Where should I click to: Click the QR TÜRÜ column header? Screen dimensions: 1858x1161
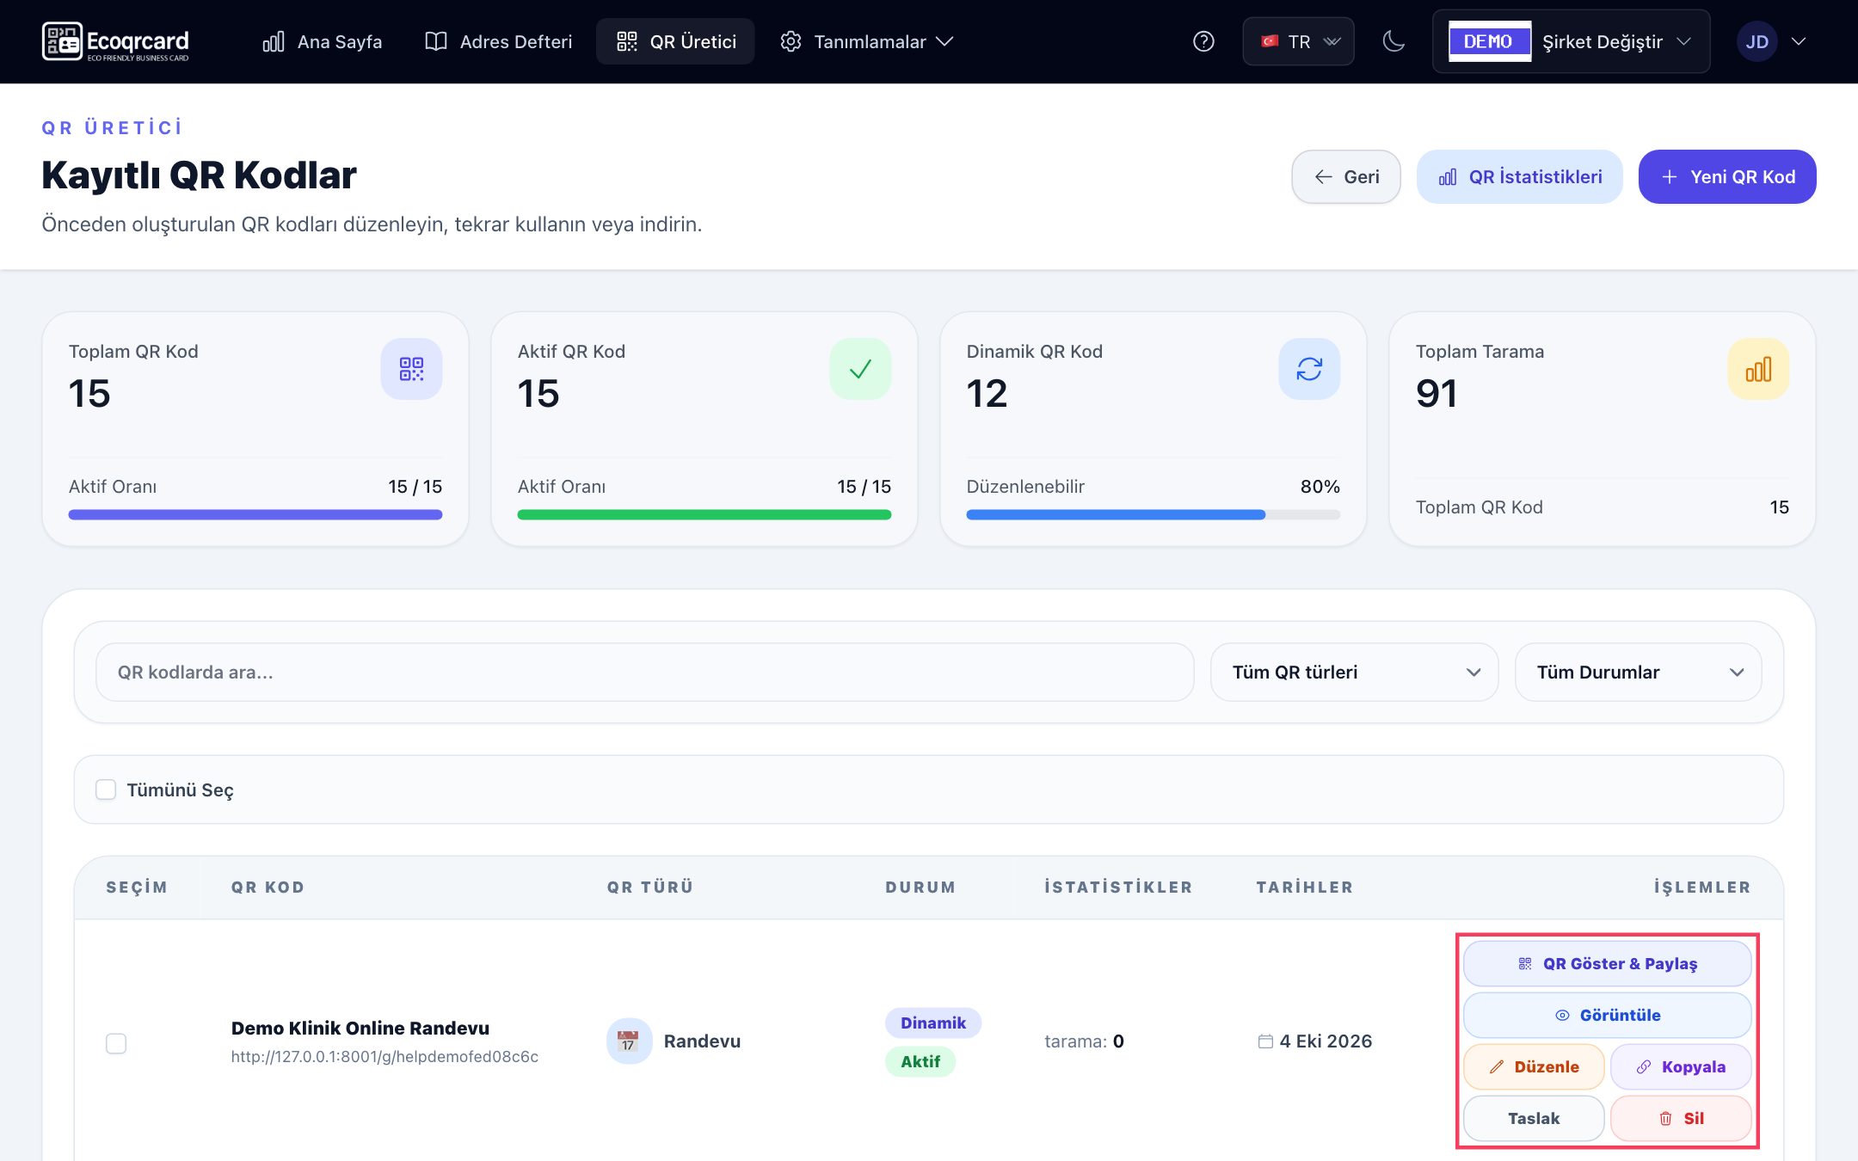pos(650,888)
